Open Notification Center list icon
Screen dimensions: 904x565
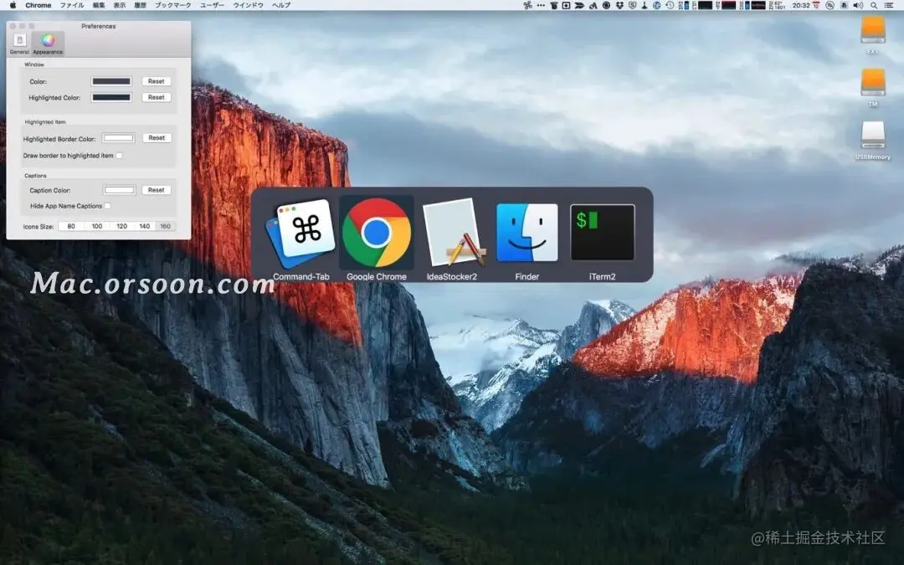[888, 5]
